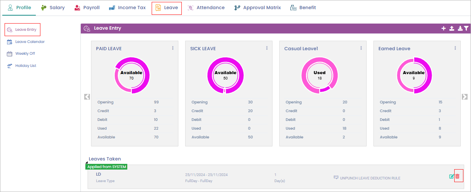Viewport: 471px width, 192px height.
Task: Open the Earned Leave card kebab menu
Action: tap(455, 48)
